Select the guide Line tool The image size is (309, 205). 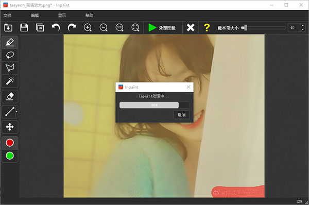[9, 112]
